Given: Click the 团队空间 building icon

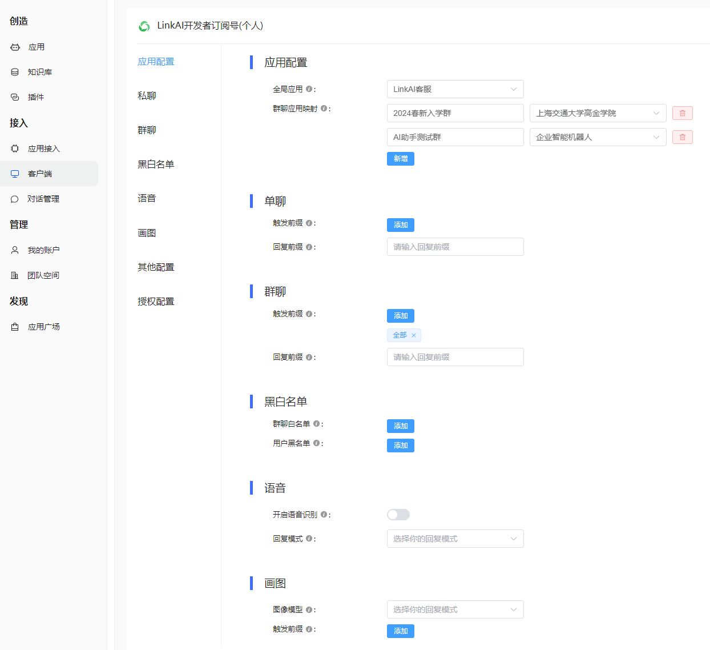Looking at the screenshot, I should pos(15,275).
